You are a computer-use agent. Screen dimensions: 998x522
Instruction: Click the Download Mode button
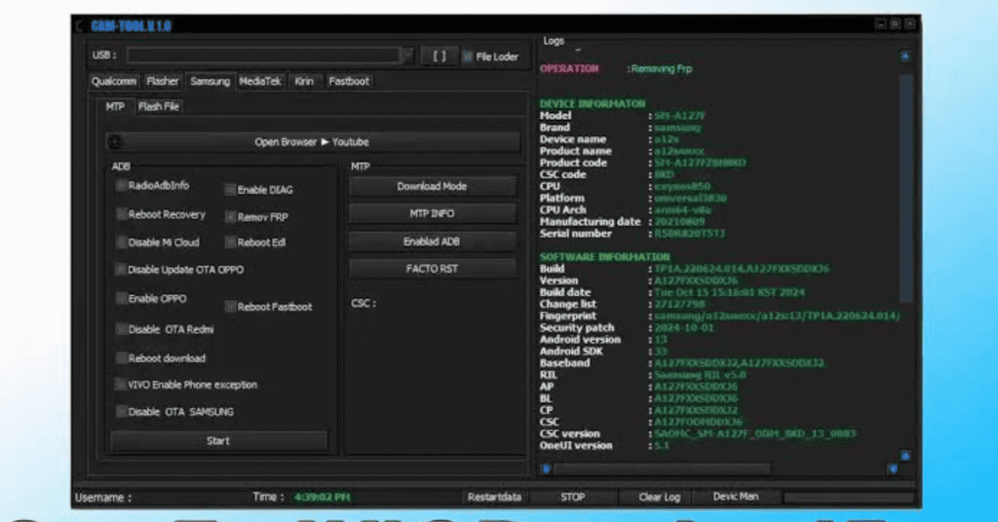click(x=432, y=186)
